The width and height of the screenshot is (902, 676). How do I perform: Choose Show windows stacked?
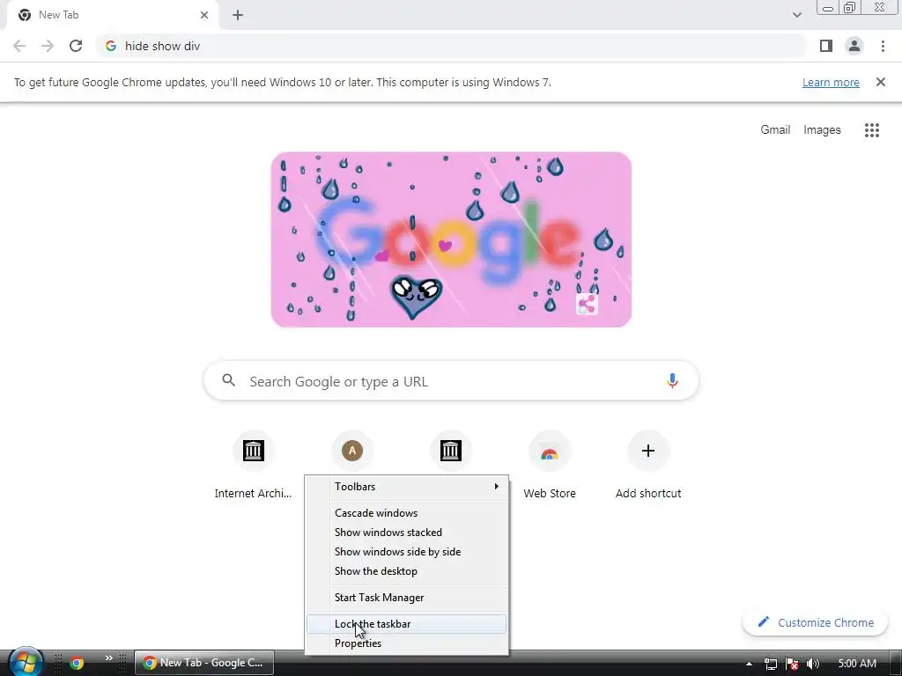point(407,533)
